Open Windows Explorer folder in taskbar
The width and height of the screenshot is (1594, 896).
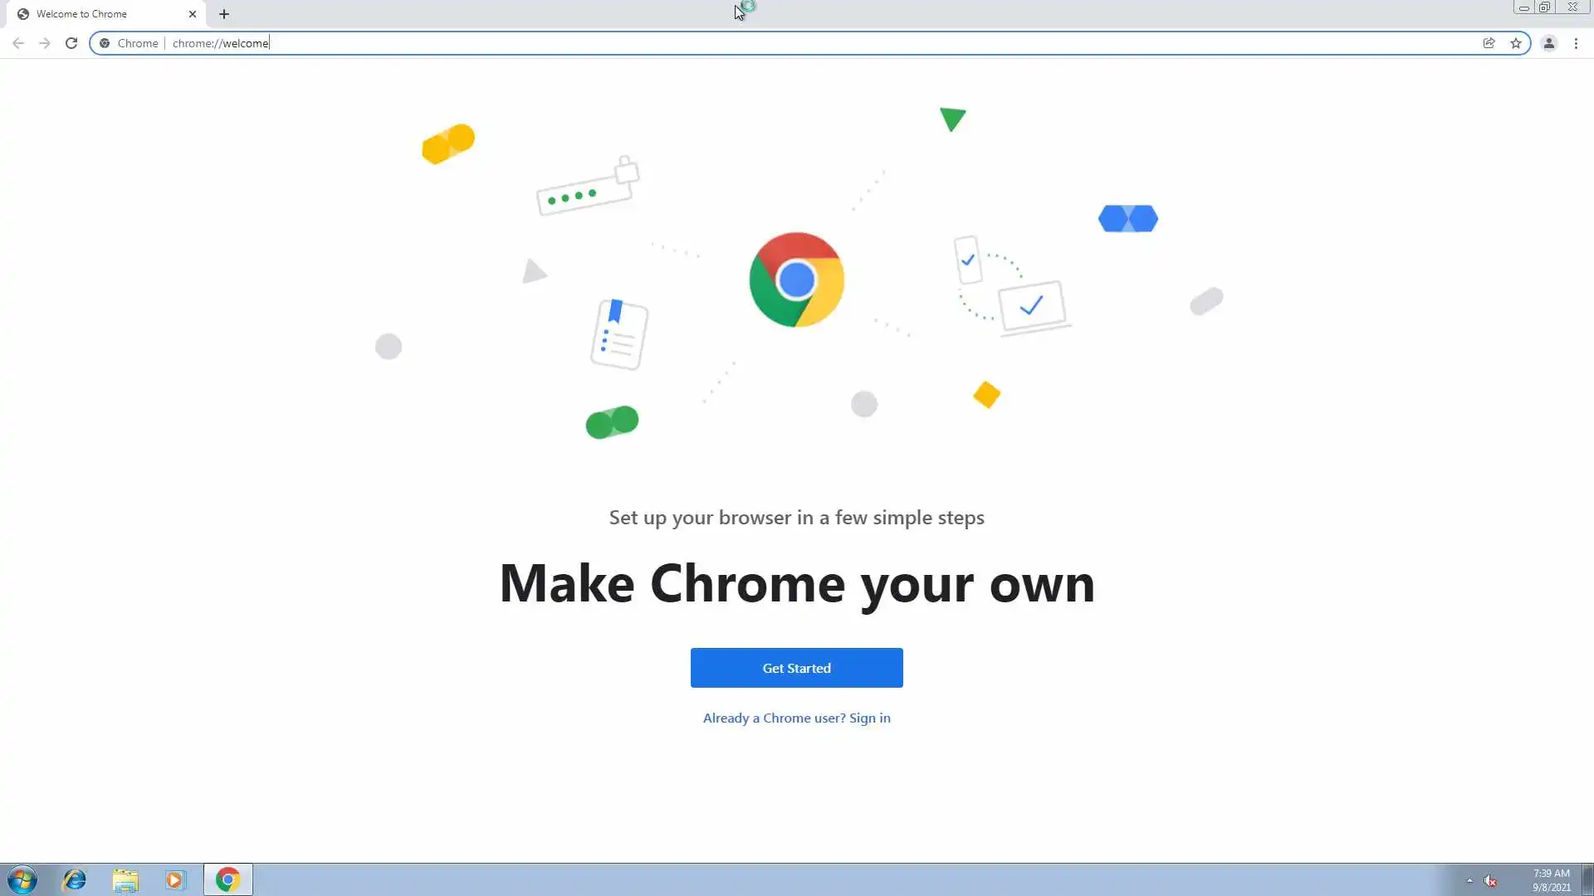coord(125,879)
